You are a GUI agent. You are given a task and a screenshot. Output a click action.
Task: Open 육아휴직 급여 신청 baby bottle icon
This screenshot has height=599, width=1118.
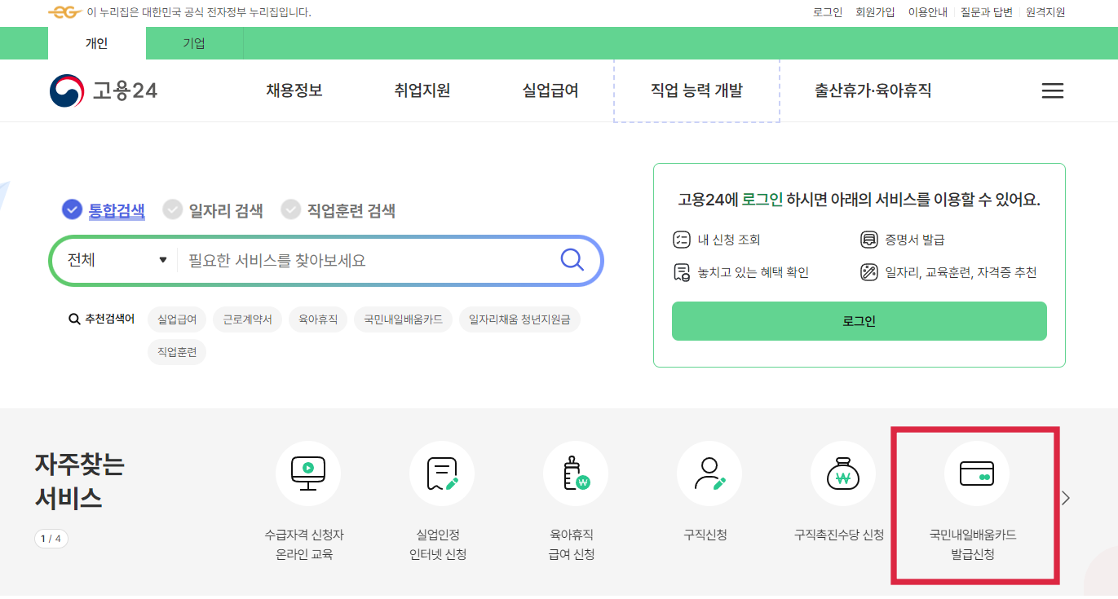(x=576, y=473)
